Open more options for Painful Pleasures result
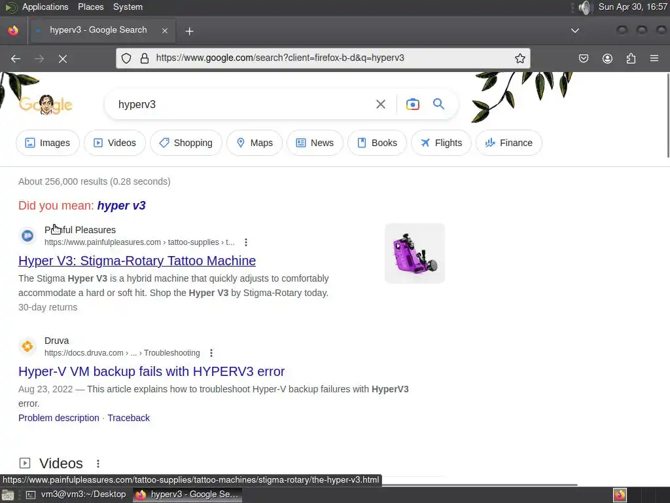Viewport: 670px width, 503px height. (246, 242)
